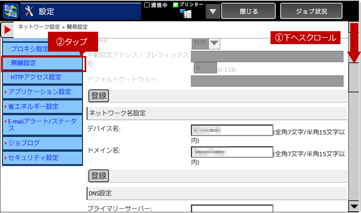The height and width of the screenshot is (213, 361).
Task: Toggle the プリンター status indicator
Action: 176,5
